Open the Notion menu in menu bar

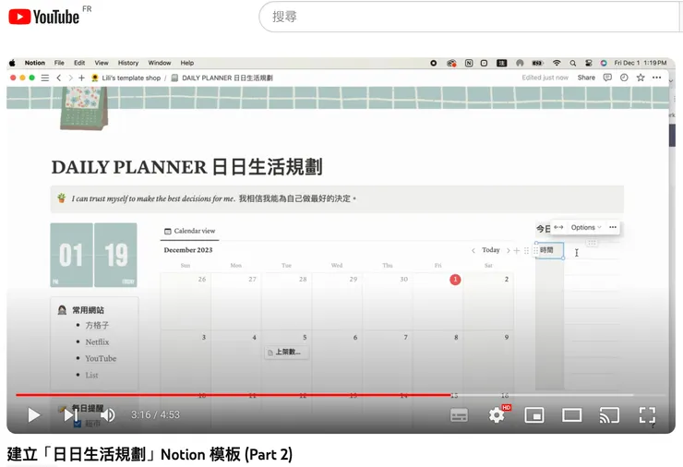click(35, 63)
